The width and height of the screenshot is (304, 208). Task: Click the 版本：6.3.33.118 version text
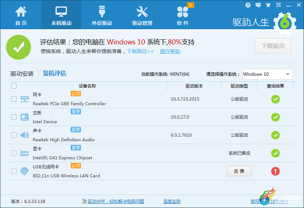[28, 202]
